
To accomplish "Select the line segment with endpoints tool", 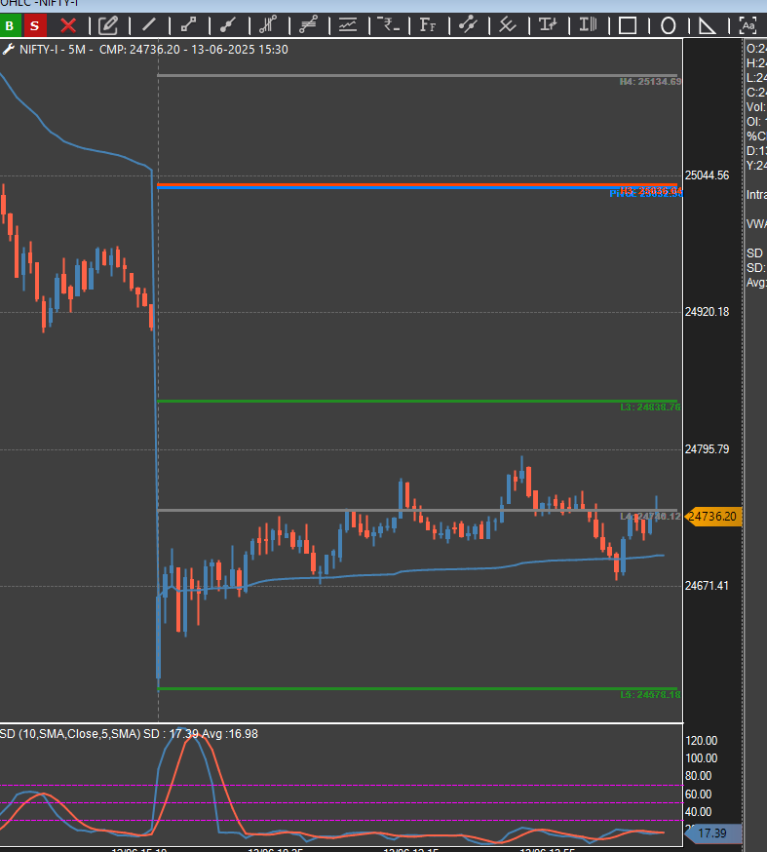I will pos(188,25).
